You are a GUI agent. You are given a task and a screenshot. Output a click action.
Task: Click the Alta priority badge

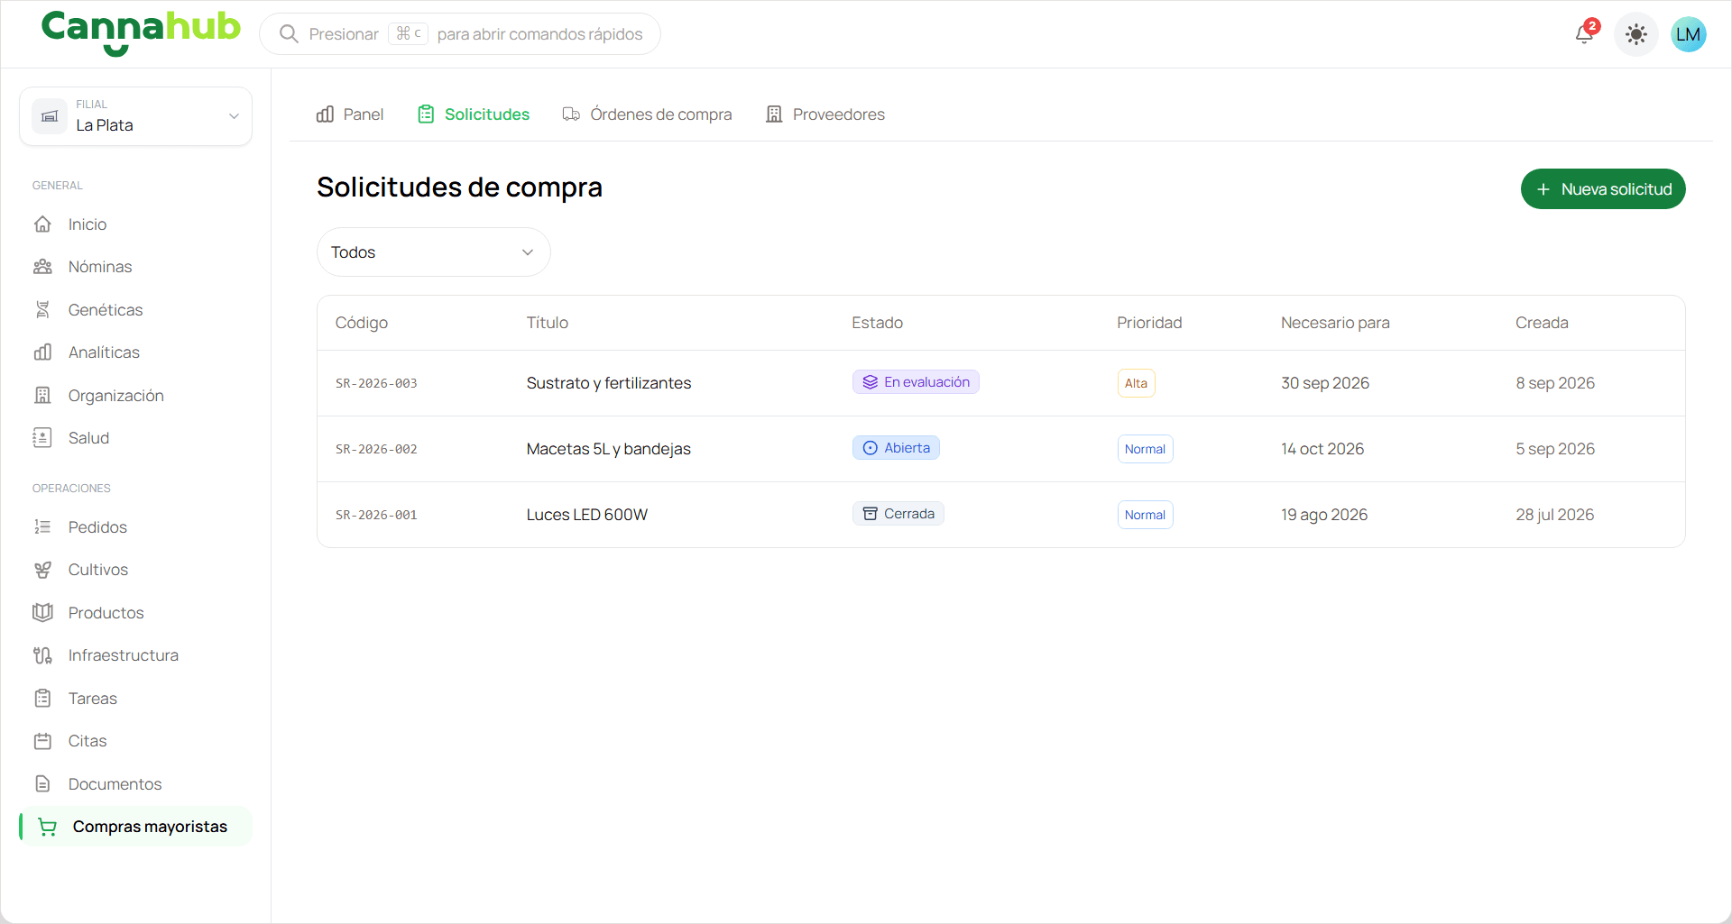coord(1136,383)
